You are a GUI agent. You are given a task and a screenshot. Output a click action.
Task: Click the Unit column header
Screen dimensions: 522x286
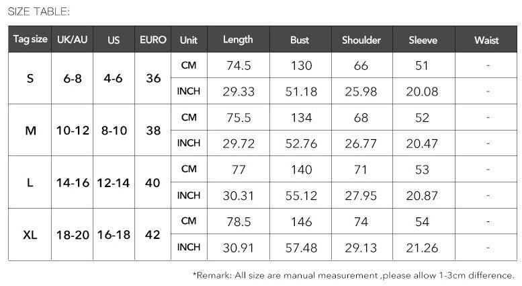pos(189,40)
